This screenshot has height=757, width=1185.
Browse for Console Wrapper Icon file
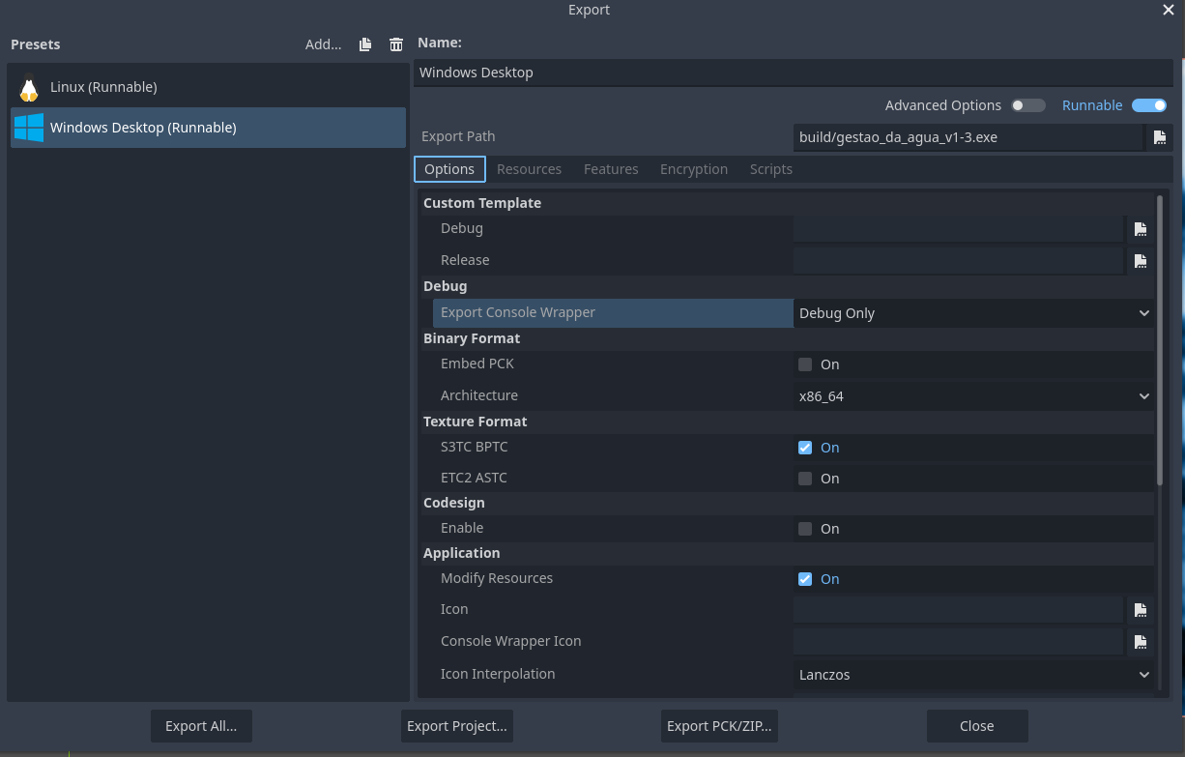(1141, 642)
